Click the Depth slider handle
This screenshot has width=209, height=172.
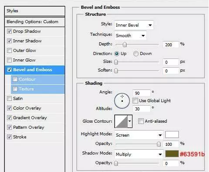125,45
